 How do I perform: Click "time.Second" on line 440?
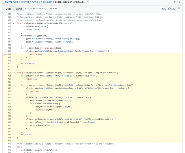(x=88, y=122)
